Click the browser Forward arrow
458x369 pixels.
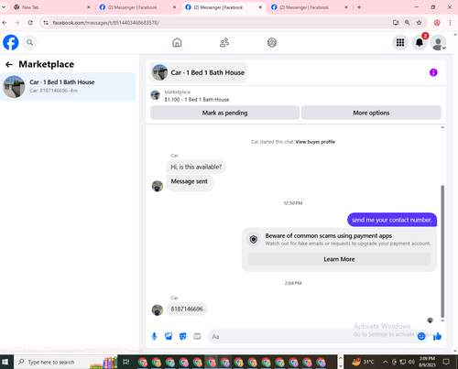pos(17,23)
